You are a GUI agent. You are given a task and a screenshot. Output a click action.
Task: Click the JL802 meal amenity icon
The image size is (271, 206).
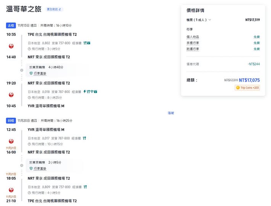click(x=85, y=43)
